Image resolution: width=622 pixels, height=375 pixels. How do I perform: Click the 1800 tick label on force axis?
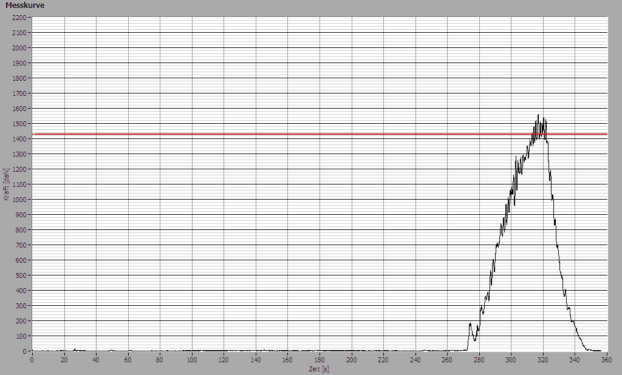(19, 78)
